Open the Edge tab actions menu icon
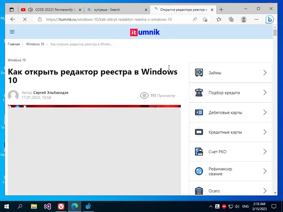The width and height of the screenshot is (283, 212). click(12, 10)
